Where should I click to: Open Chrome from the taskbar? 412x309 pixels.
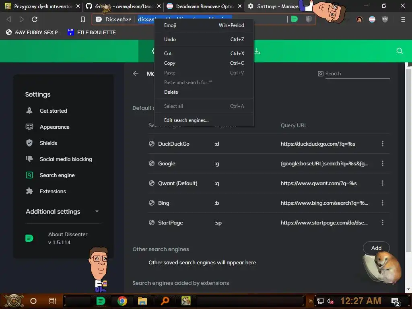point(122,301)
